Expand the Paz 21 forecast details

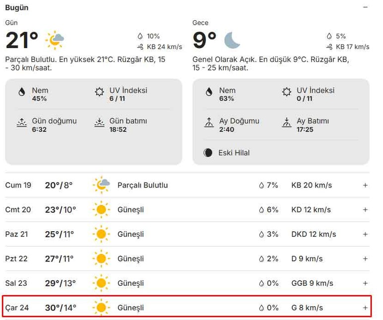tap(365, 234)
